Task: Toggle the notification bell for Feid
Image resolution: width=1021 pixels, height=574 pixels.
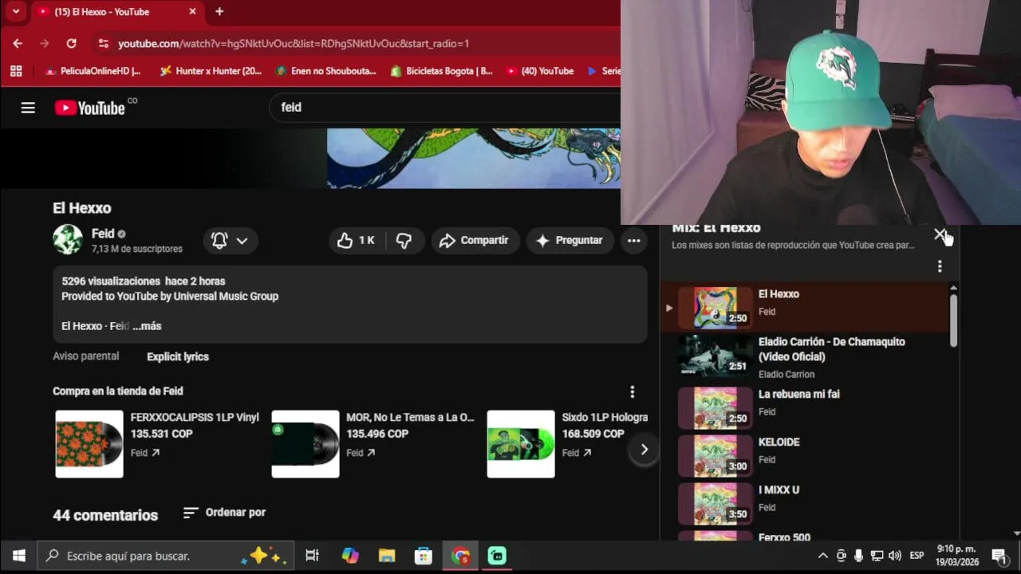Action: pos(229,240)
